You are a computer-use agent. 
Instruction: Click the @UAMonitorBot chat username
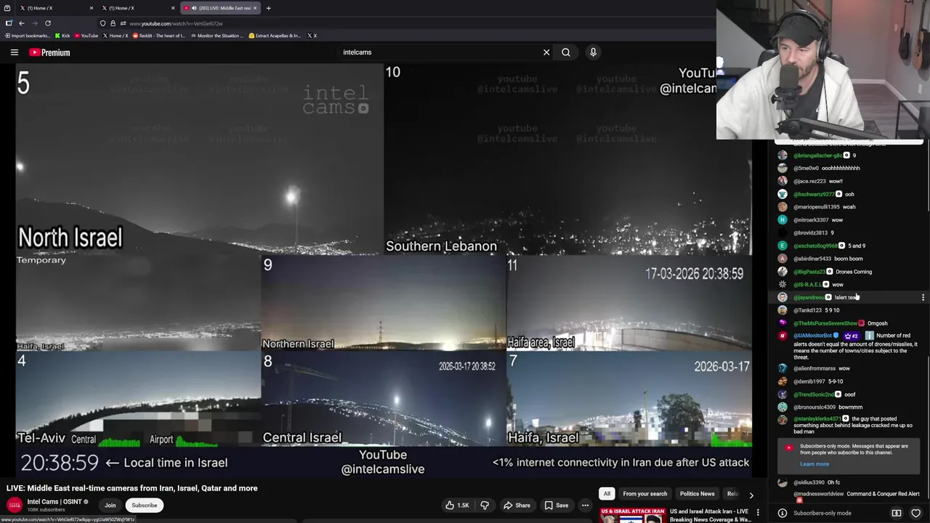click(812, 336)
